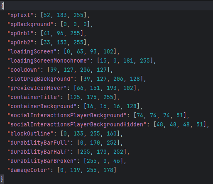Place cursor at opening curly brace
This screenshot has height=184, width=213.
[2, 6]
